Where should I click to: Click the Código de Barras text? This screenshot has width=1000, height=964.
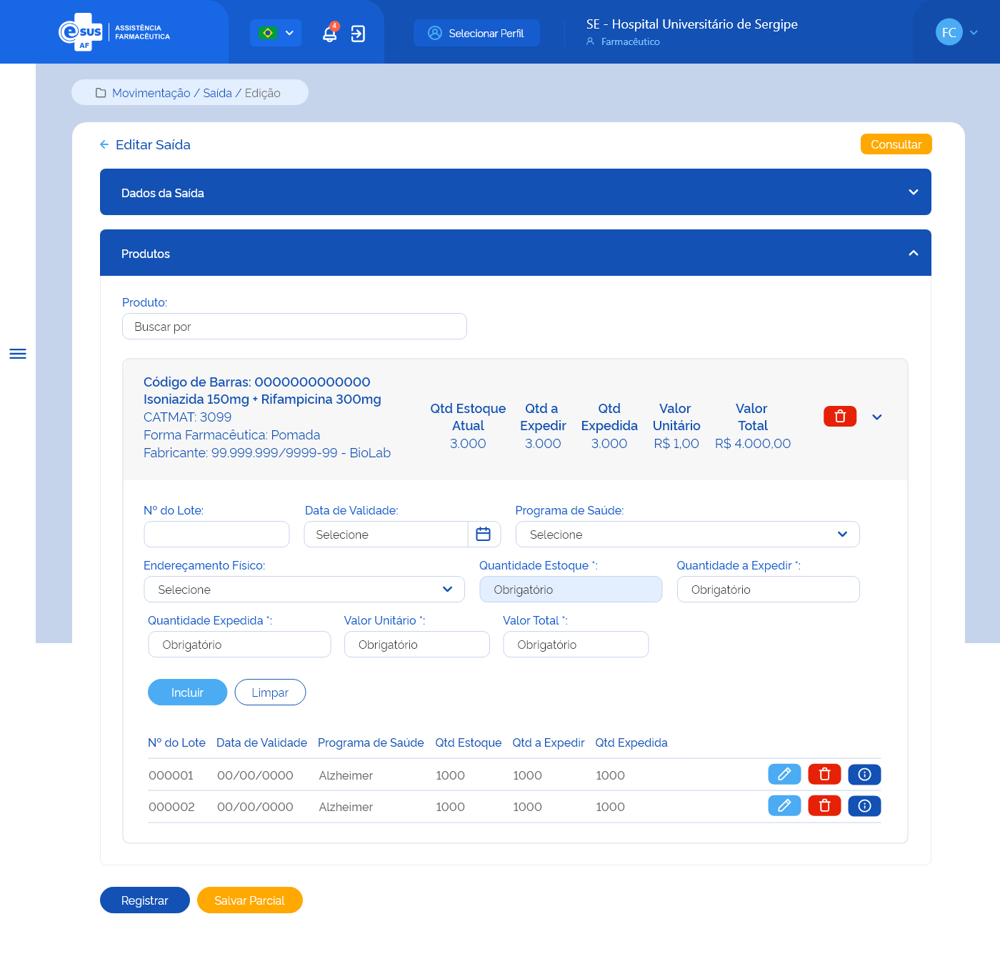[x=257, y=382]
